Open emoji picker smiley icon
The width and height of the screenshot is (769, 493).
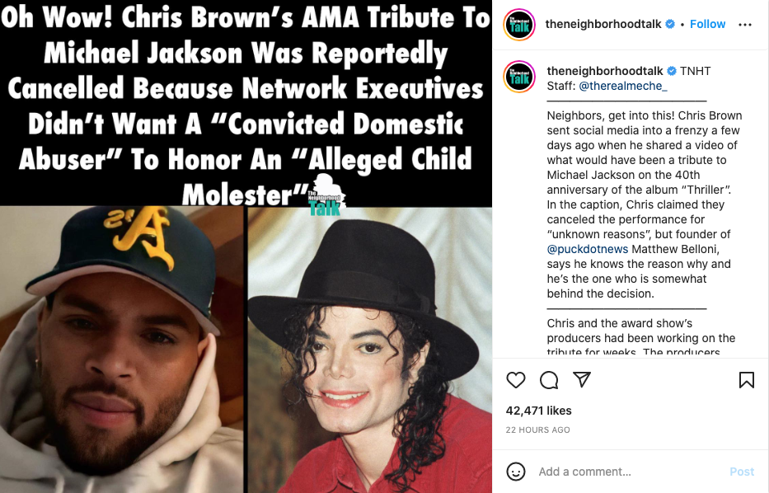(516, 472)
